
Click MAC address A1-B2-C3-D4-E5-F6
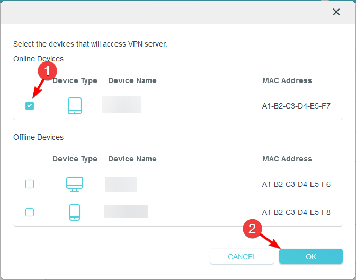point(296,184)
